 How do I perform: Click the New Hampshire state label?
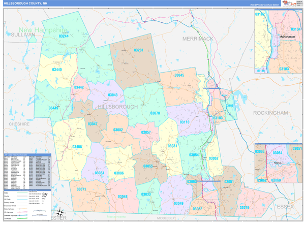coord(43,30)
